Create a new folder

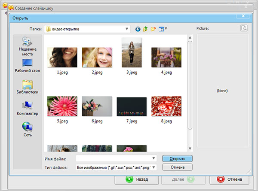pos(153,29)
